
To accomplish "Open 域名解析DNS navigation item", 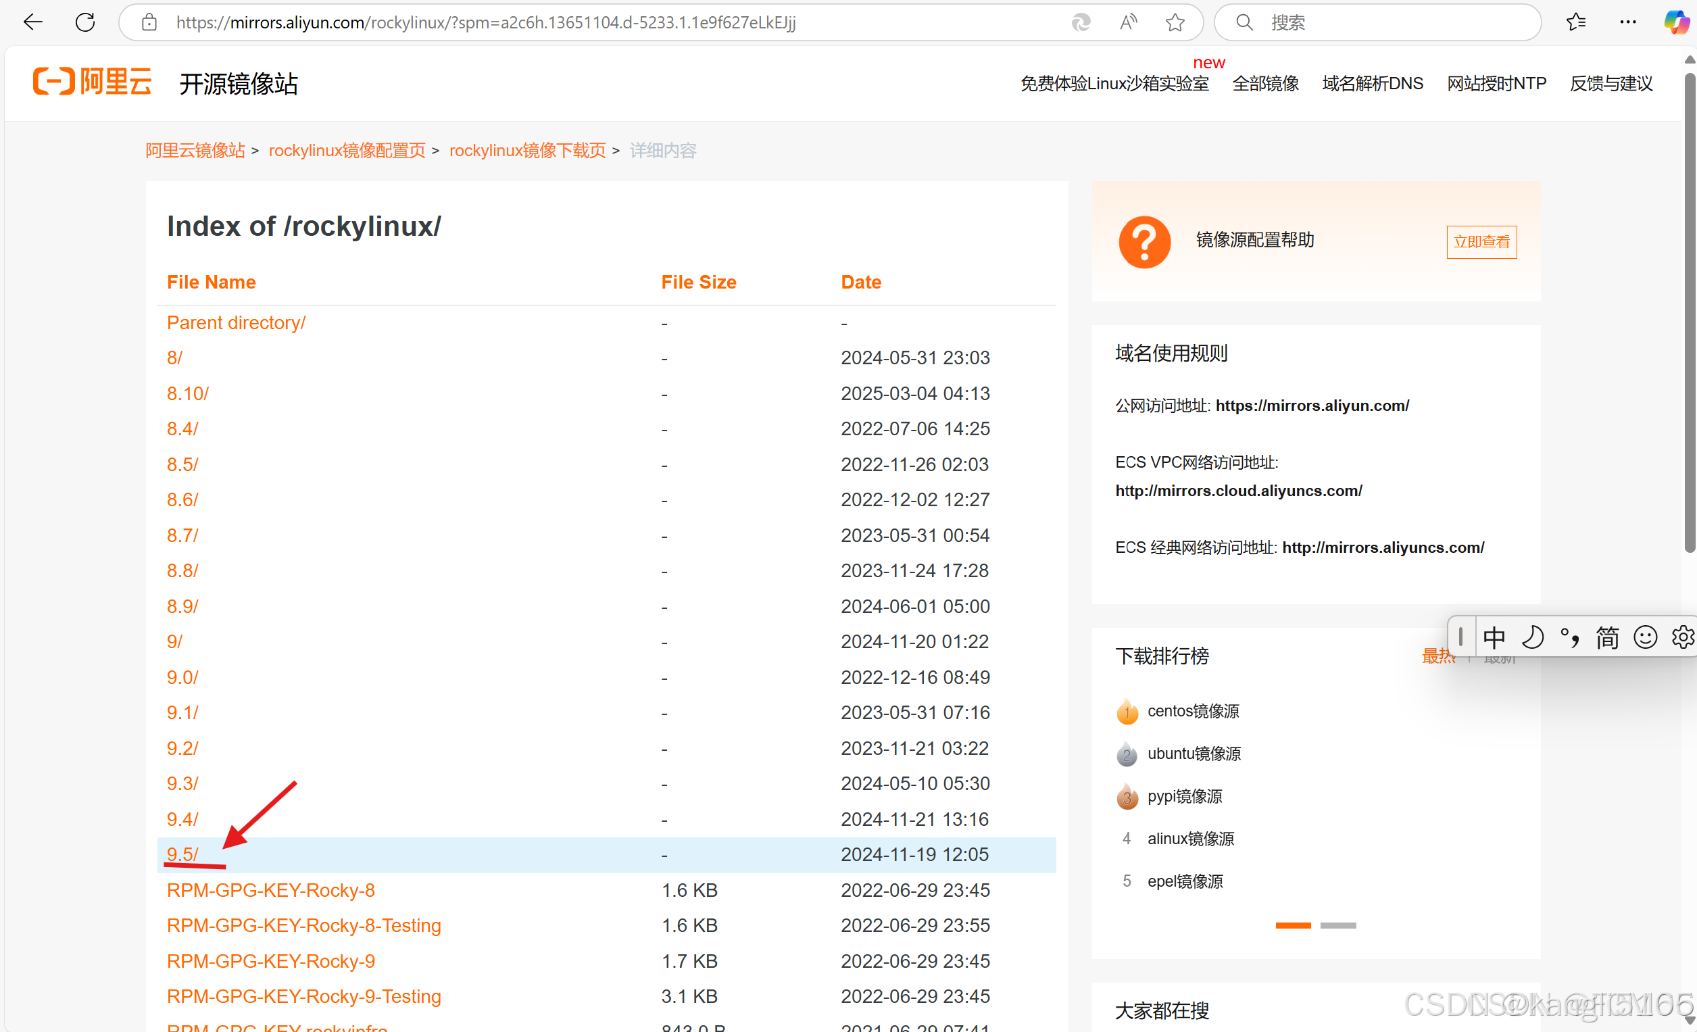I will tap(1372, 83).
